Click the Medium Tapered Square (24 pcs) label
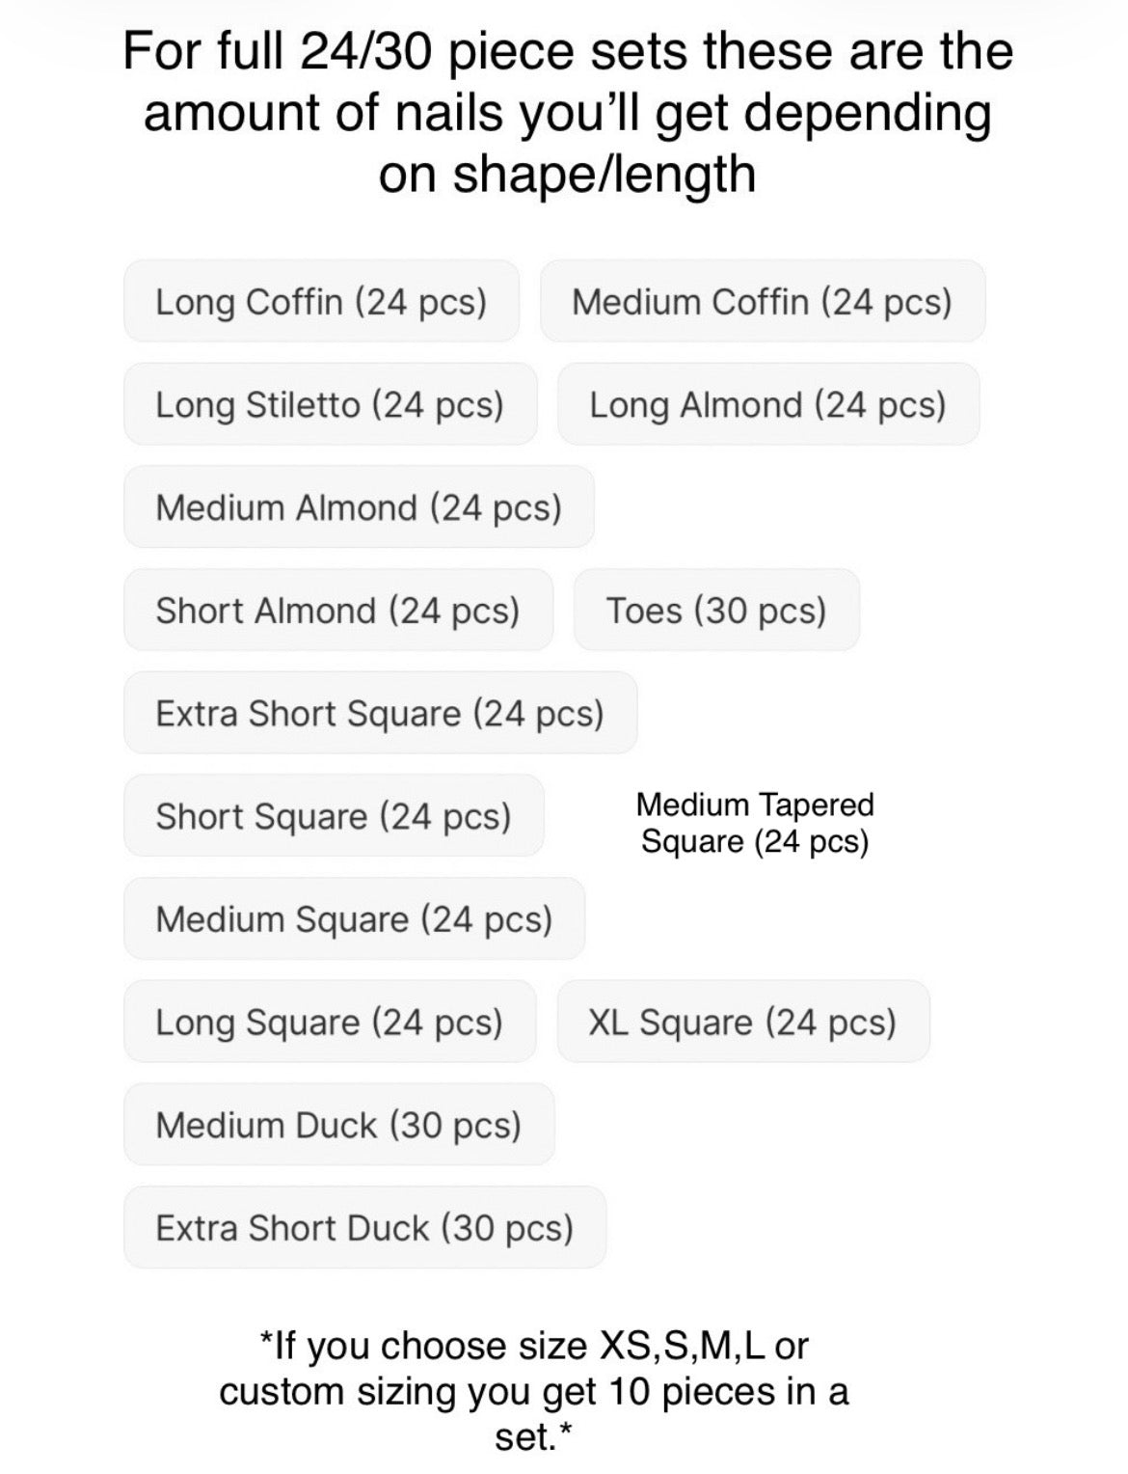The width and height of the screenshot is (1128, 1474). pos(755,823)
